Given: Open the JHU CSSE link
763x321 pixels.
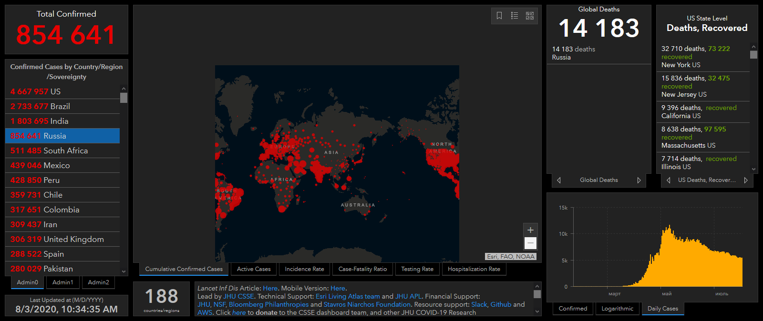Looking at the screenshot, I should click(238, 296).
